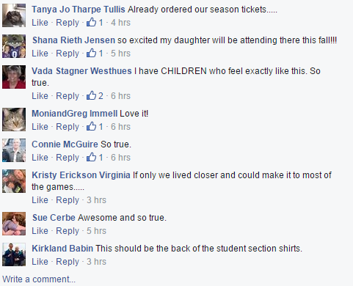Open Tanya Jo Tharpe Tullis profile picture

point(14,15)
